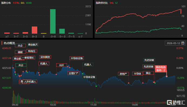Click the 3~5 red distribution bar

[25, 33]
